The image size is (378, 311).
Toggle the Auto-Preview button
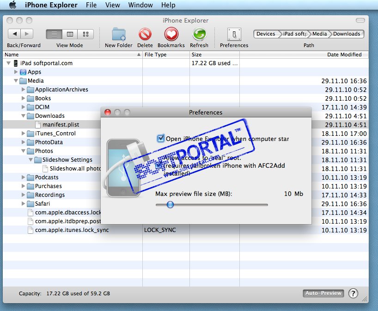[323, 293]
